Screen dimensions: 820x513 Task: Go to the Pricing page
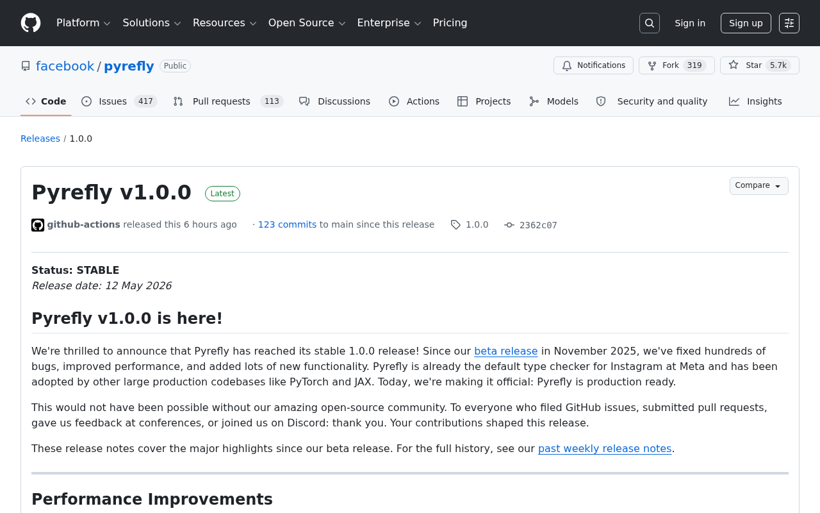tap(450, 23)
